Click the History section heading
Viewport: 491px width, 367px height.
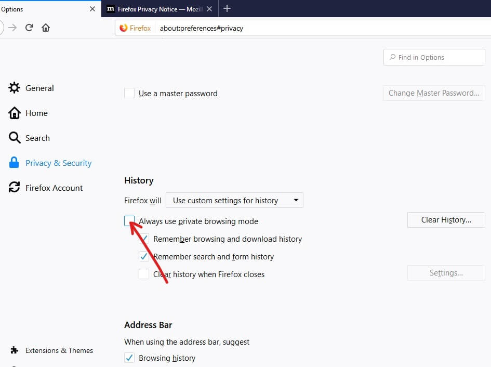pos(139,180)
